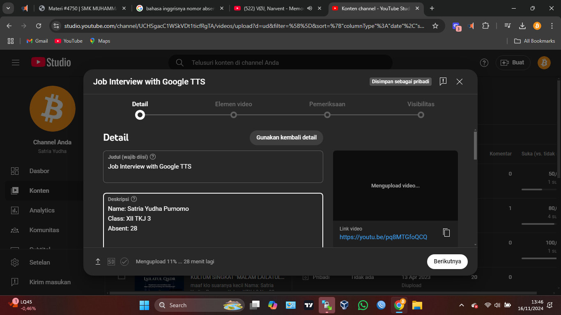This screenshot has width=561, height=315.
Task: Open the Chrome extensions puzzle icon
Action: (x=485, y=26)
